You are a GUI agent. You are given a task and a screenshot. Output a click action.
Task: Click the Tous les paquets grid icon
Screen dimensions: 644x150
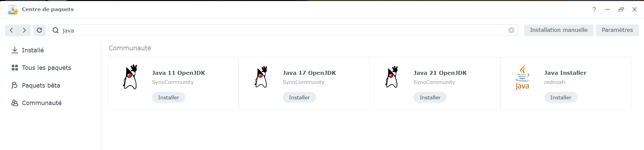[15, 67]
